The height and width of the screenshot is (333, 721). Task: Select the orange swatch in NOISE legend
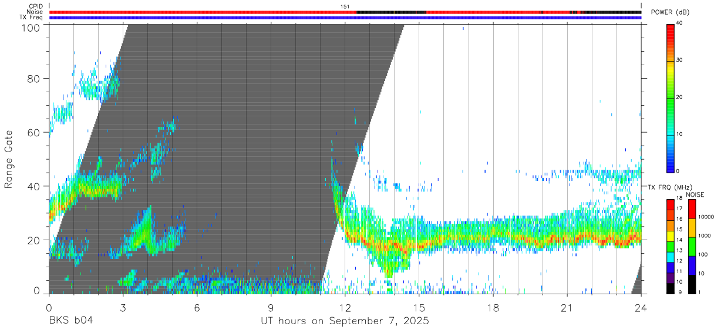[691, 228]
